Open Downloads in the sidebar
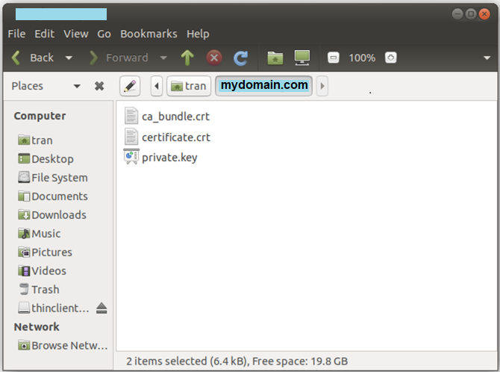Image resolution: width=500 pixels, height=372 pixels. 52,214
